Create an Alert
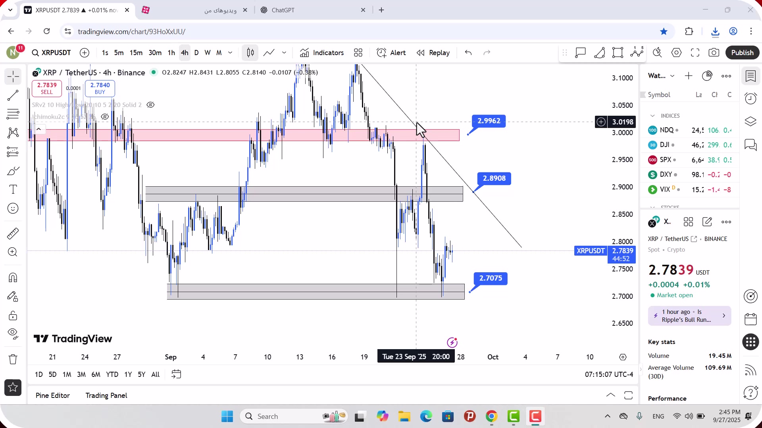The height and width of the screenshot is (428, 762). tap(391, 53)
